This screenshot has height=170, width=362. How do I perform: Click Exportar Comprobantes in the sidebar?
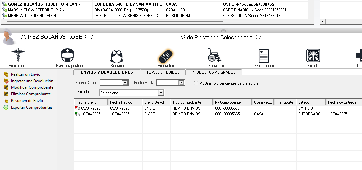(31, 107)
